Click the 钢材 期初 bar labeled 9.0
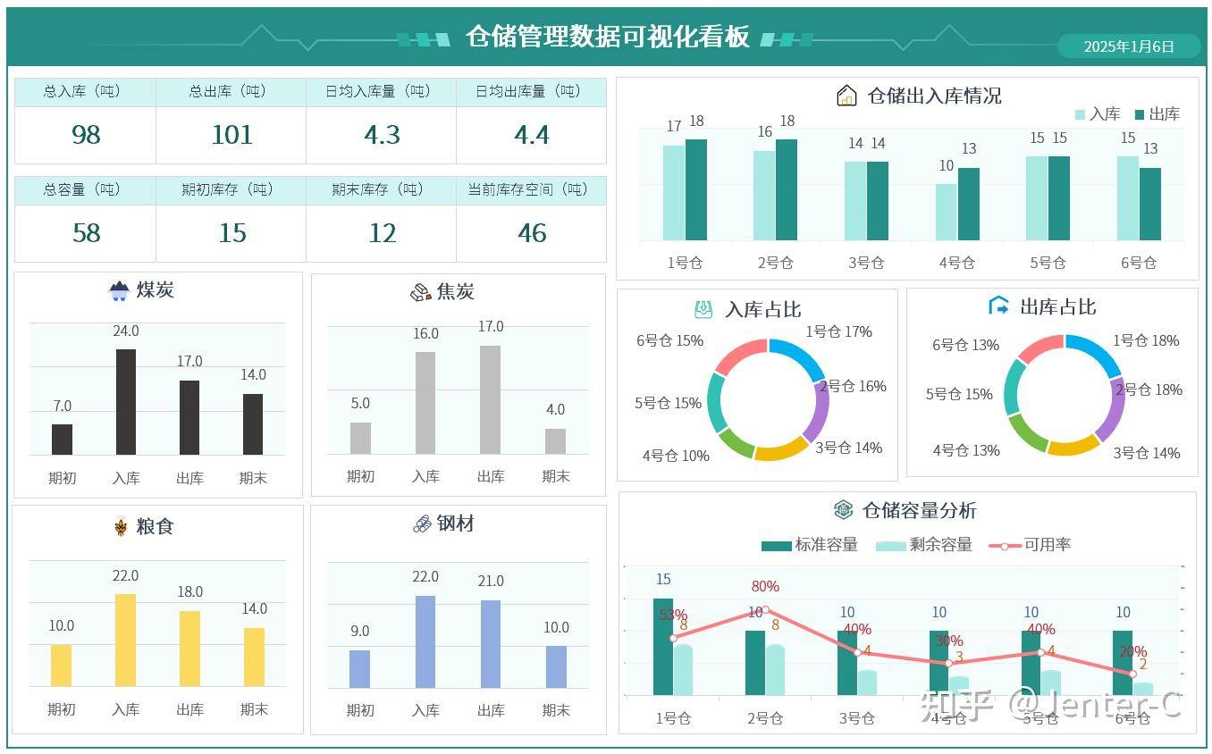The image size is (1212, 754). tap(359, 669)
